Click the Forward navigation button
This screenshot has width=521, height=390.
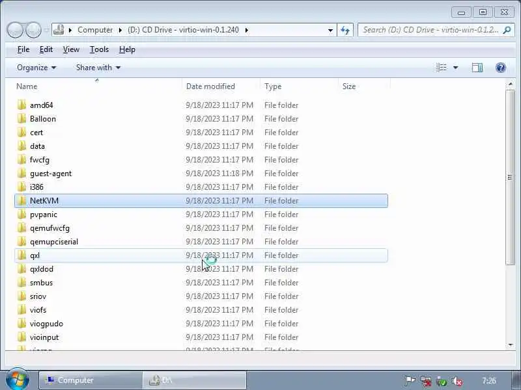(x=33, y=30)
